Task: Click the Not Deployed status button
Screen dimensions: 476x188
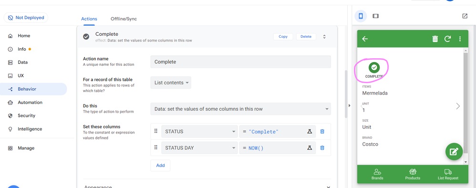Action: click(26, 18)
